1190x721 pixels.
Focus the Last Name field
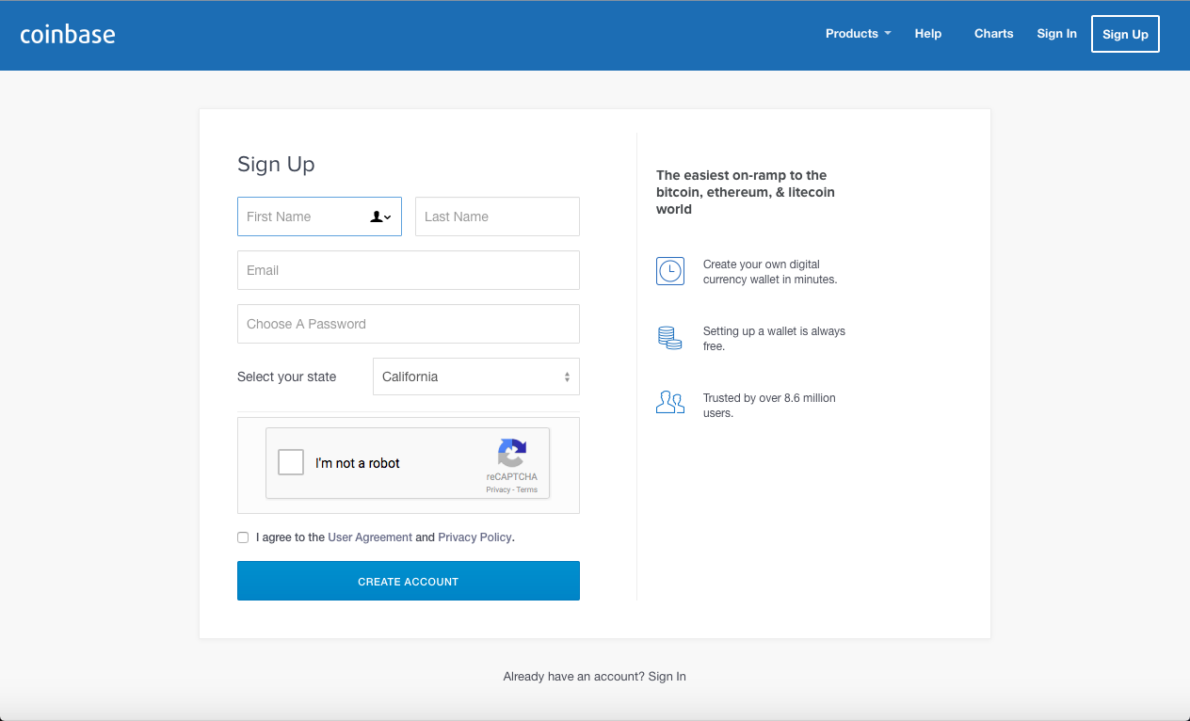click(x=497, y=216)
